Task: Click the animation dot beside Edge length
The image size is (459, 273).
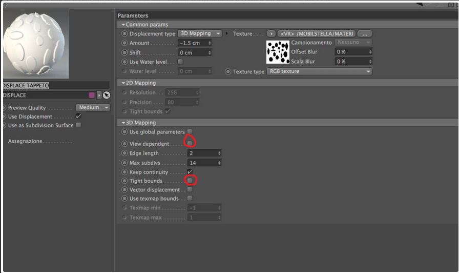Action: pyautogui.click(x=124, y=153)
